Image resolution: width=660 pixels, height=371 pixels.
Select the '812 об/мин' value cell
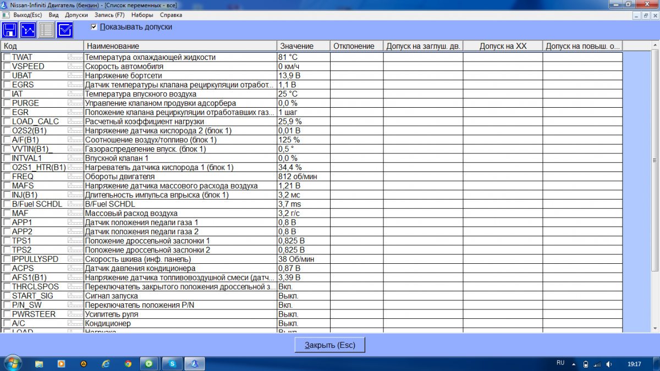304,176
